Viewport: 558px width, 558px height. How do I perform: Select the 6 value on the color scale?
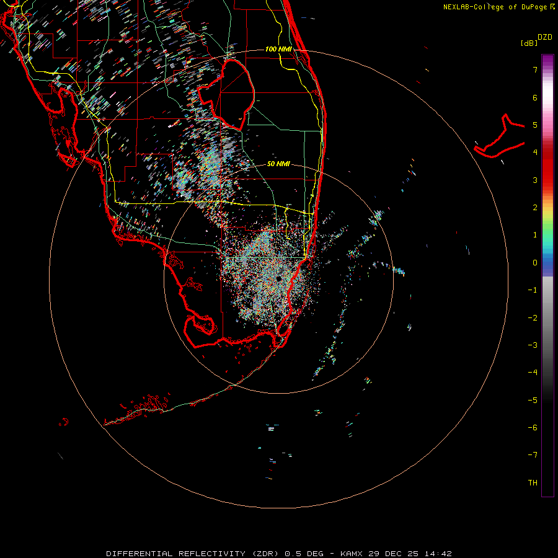[535, 97]
